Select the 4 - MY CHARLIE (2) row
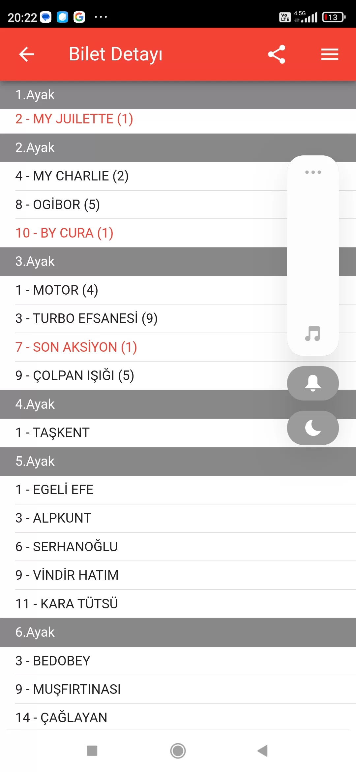This screenshot has width=356, height=772. 72,176
